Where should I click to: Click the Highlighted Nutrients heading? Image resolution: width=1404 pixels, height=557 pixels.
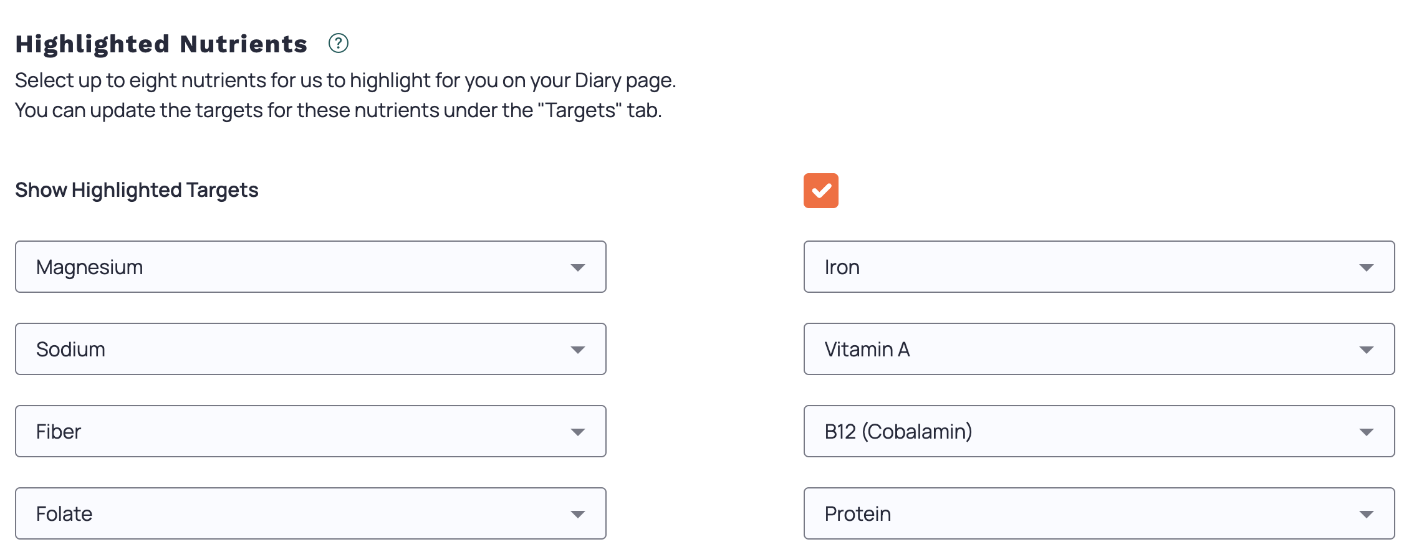pyautogui.click(x=161, y=44)
